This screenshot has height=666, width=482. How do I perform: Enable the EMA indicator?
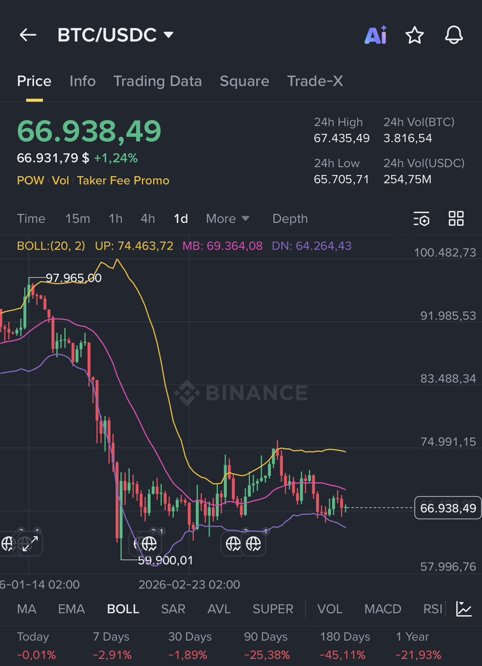(x=72, y=609)
